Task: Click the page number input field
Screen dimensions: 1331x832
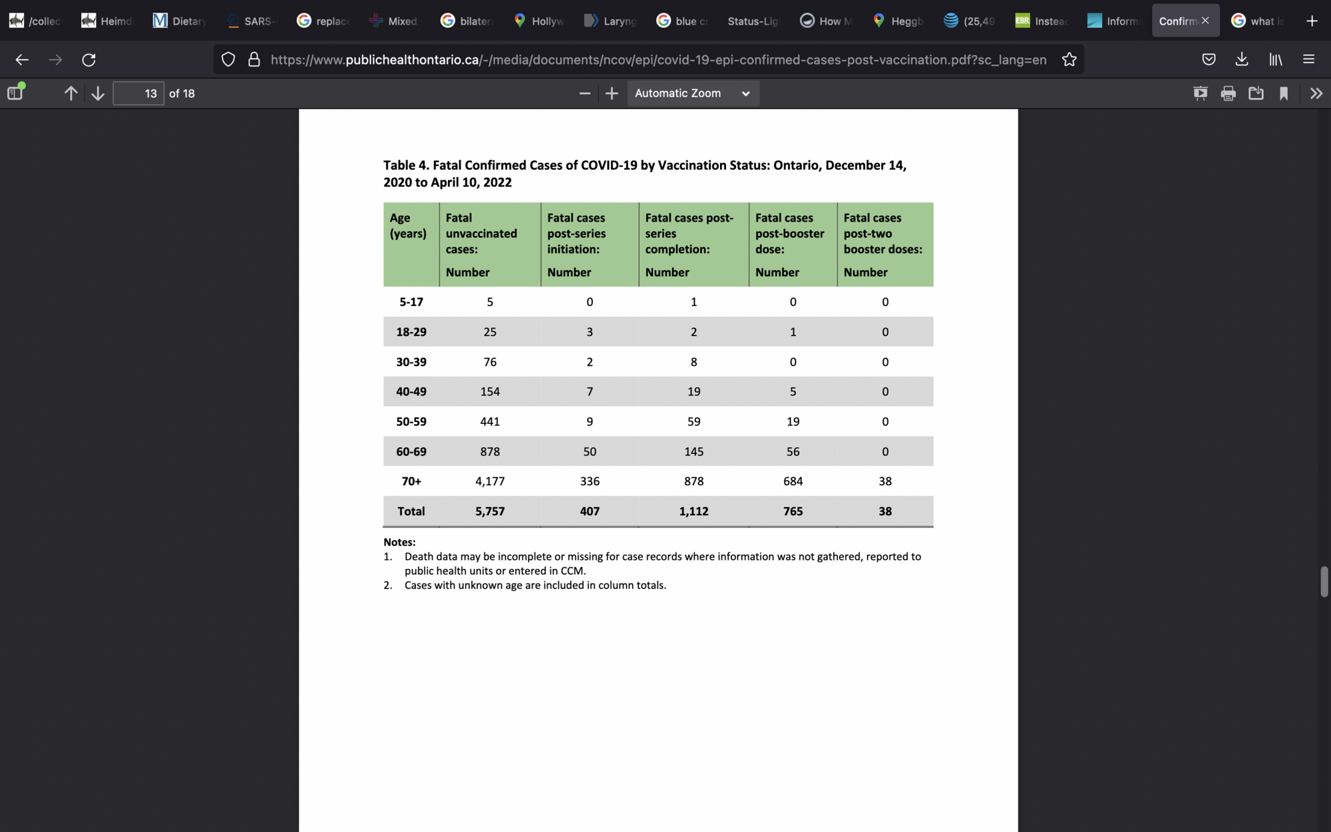Action: click(x=138, y=93)
